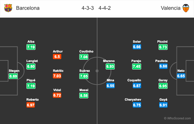The width and height of the screenshot is (194, 124).
Task: Click Arthur's 6.5 orange rating badge
Action: point(57,57)
